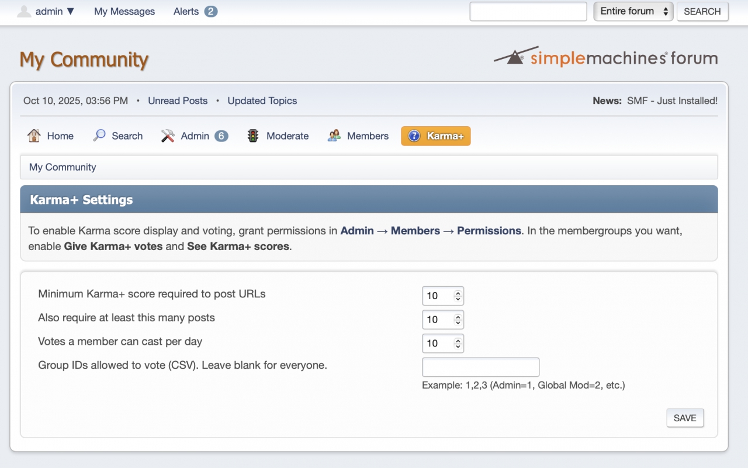
Task: Adjust the minimum Karma+ score stepper
Action: 458,296
